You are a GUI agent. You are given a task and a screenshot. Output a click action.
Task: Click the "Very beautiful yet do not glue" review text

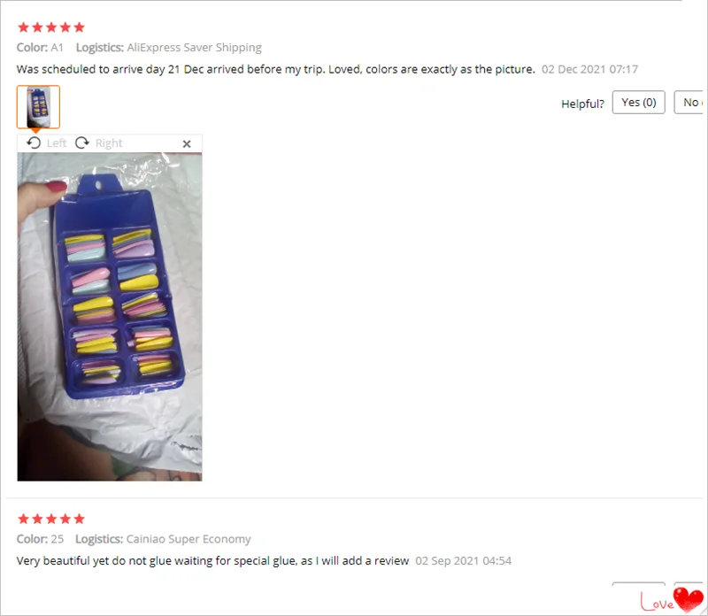[212, 561]
